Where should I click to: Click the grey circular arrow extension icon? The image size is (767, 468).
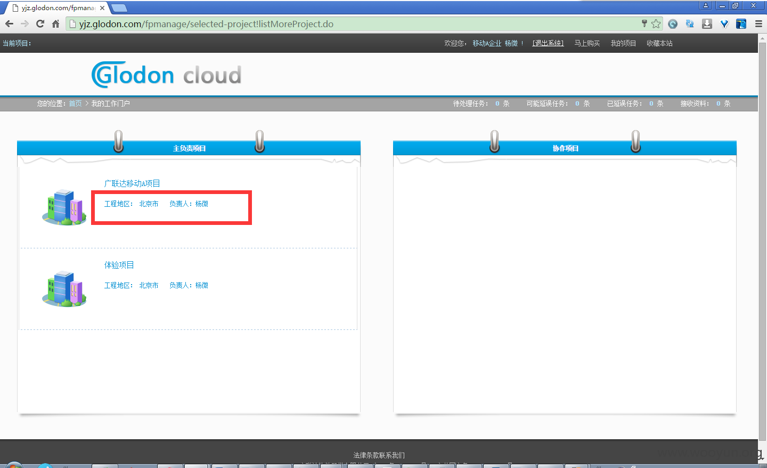coord(673,24)
